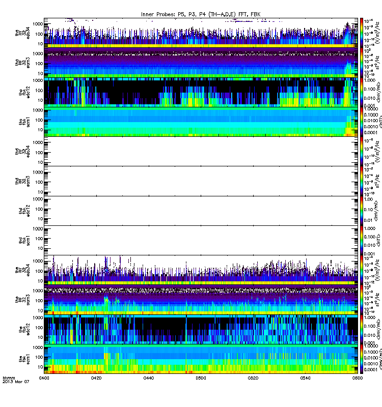Click the 'hhmm' axis unit label
Image resolution: width=382 pixels, height=407 pixels.
(9, 378)
